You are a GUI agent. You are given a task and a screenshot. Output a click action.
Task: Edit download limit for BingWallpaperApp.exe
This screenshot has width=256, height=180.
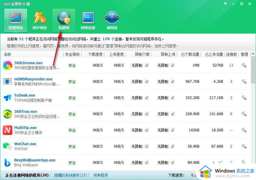coord(147,162)
